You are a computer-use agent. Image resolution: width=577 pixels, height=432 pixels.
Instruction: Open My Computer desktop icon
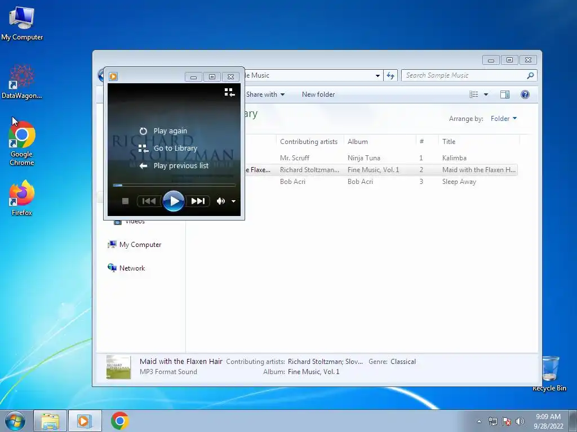click(x=22, y=23)
